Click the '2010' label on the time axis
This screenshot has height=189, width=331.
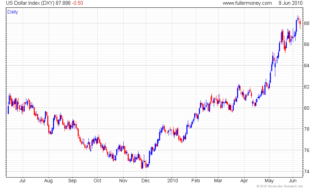[173, 181]
